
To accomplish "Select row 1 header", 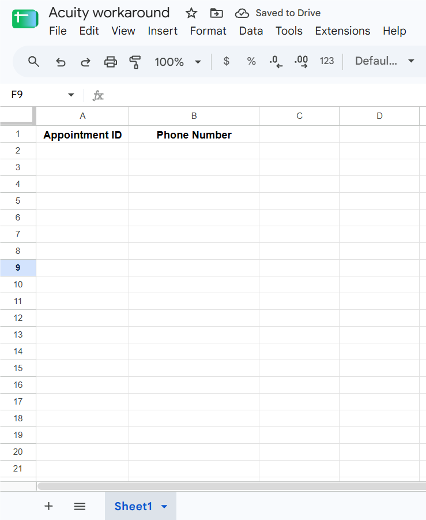I will [x=18, y=134].
